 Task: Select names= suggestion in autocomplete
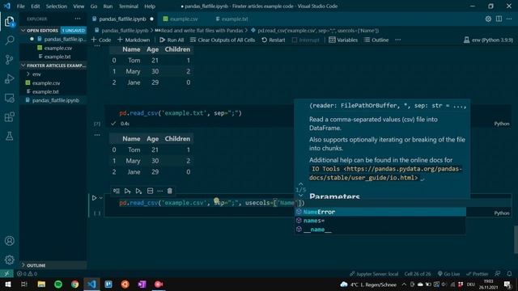coord(380,221)
